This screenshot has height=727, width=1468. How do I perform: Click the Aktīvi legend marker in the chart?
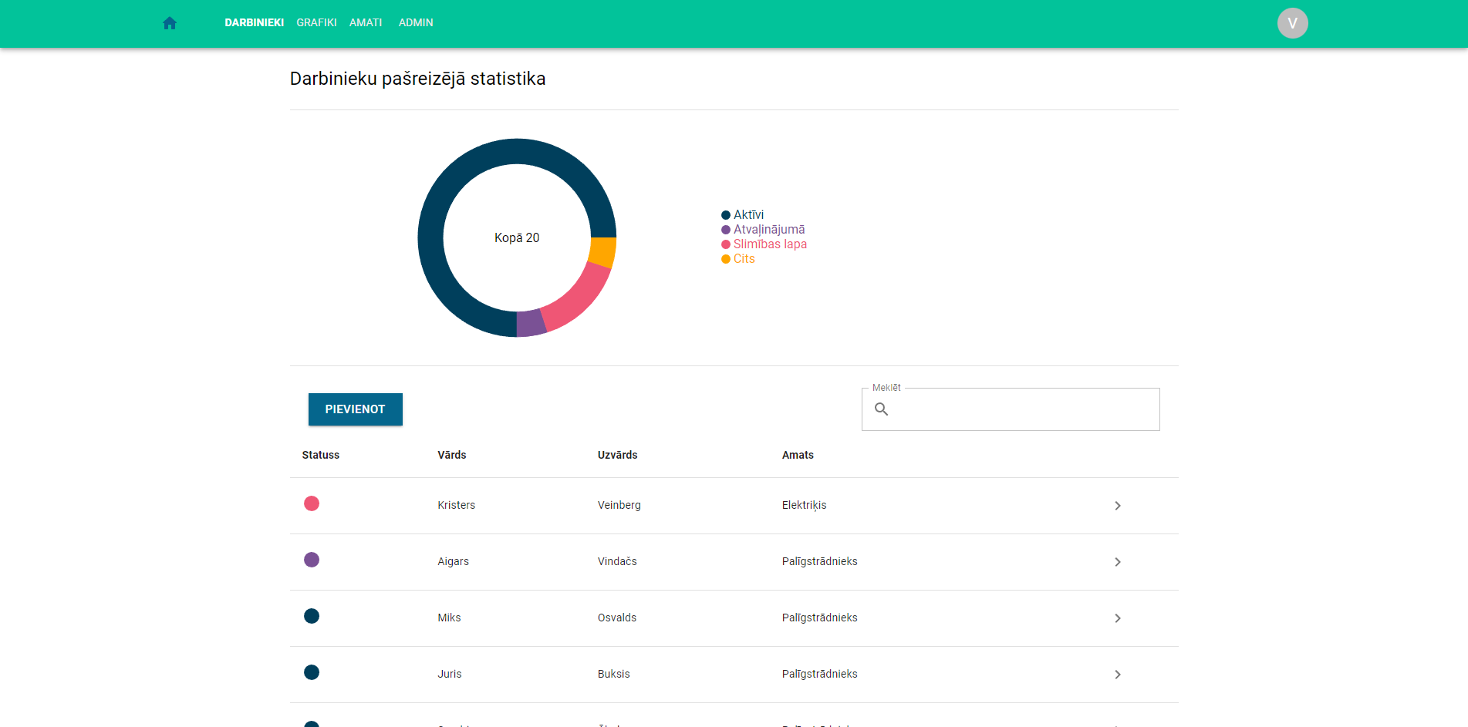(724, 214)
